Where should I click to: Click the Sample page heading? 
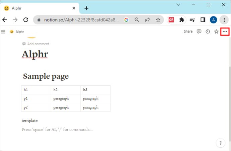46,76
